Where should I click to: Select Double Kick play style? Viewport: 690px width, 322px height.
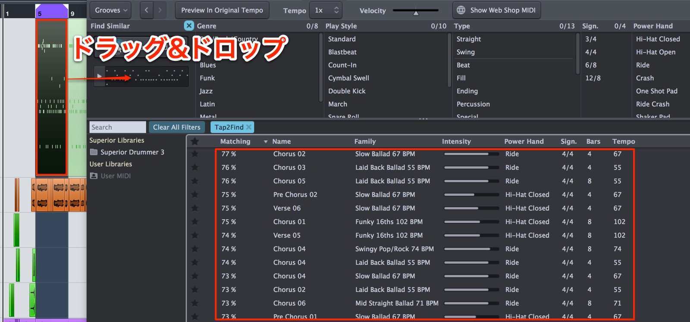click(347, 91)
